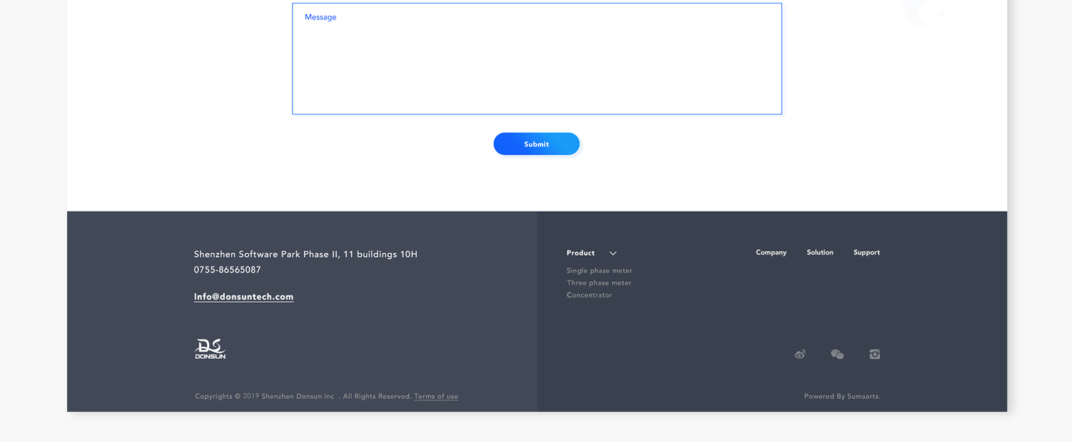Click the Powered By Sumaarts credit
The height and width of the screenshot is (442, 1073).
coord(842,396)
